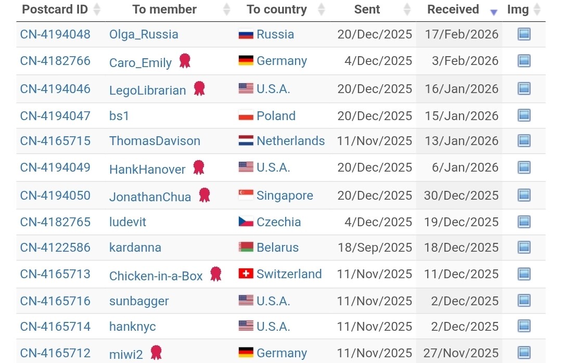Sort by To member column arrows

[226, 9]
